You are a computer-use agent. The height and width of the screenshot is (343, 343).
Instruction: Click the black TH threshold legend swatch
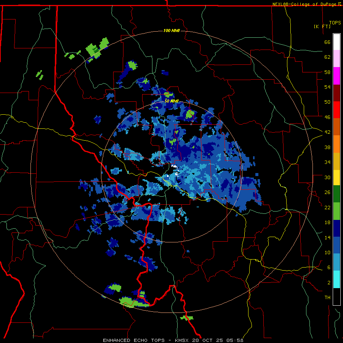337,297
